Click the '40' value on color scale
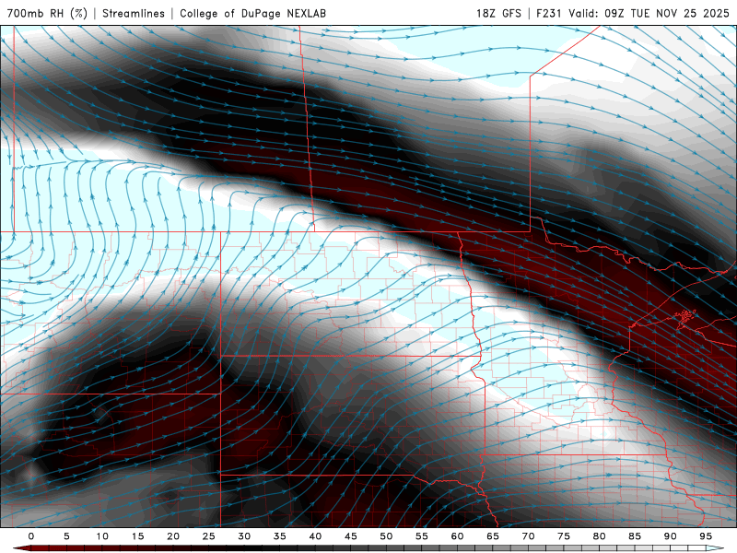The width and height of the screenshot is (737, 553). pyautogui.click(x=315, y=536)
